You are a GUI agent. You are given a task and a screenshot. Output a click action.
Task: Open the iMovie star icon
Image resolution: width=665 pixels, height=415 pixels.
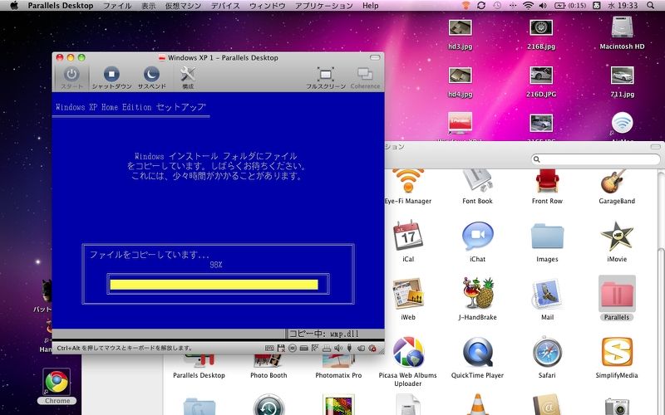[x=617, y=236]
